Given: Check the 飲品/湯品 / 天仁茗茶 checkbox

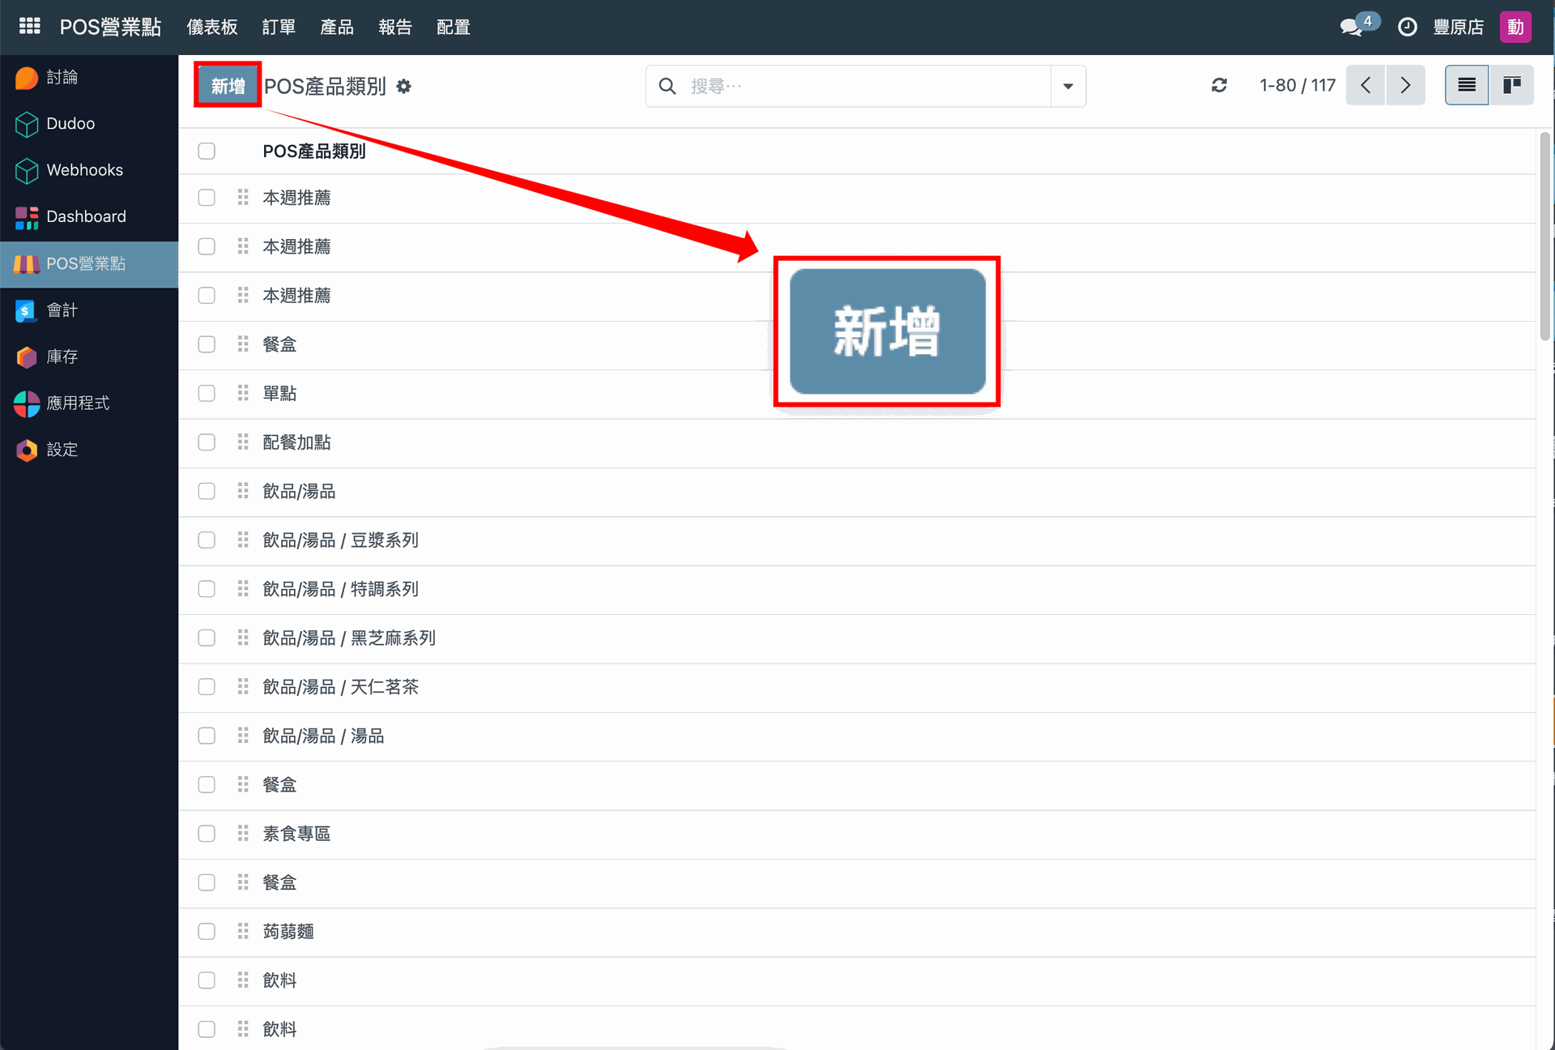Looking at the screenshot, I should pos(207,687).
